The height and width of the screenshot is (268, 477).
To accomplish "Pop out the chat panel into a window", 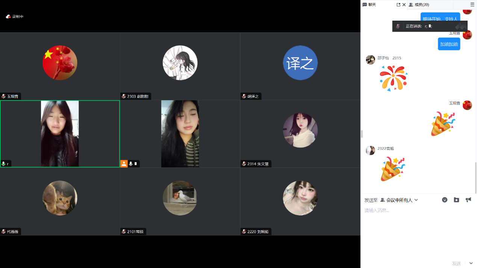I will 398,5.
